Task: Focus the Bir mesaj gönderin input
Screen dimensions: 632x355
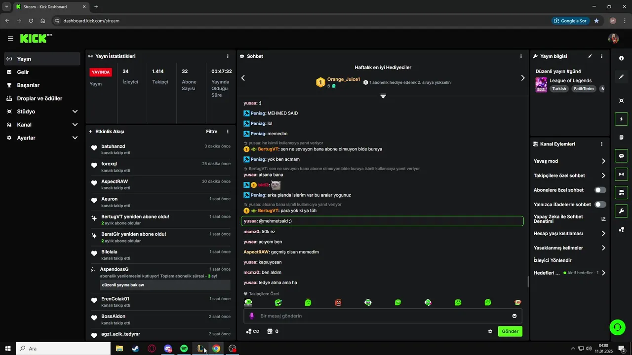Action: click(383, 316)
